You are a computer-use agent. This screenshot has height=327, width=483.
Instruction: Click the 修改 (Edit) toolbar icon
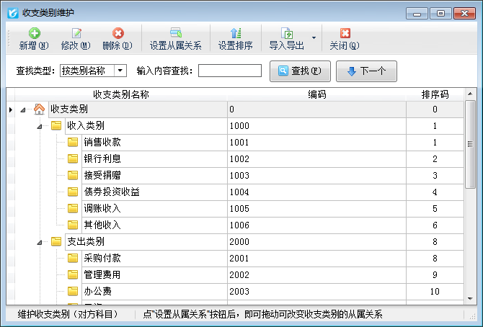click(76, 33)
